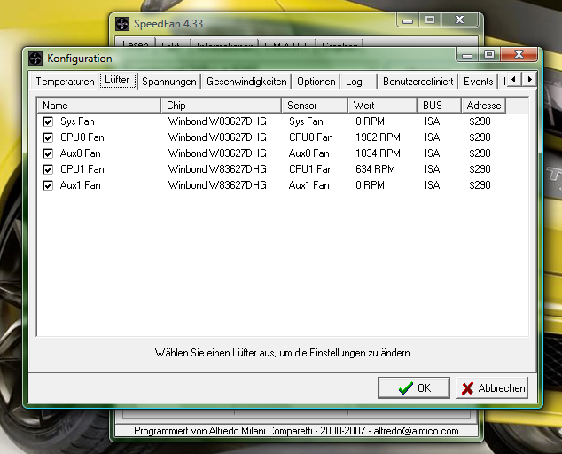Maximize the Konfiguration window
562x454 pixels.
[x=489, y=55]
